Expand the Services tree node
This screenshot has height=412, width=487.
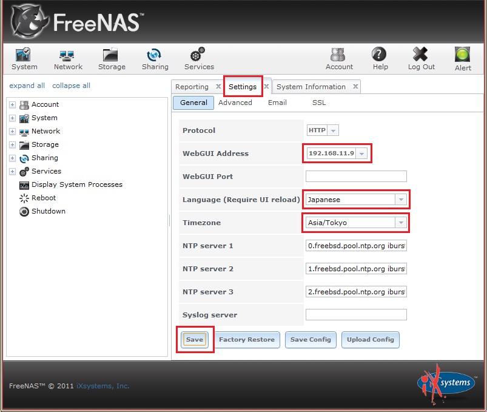click(12, 172)
